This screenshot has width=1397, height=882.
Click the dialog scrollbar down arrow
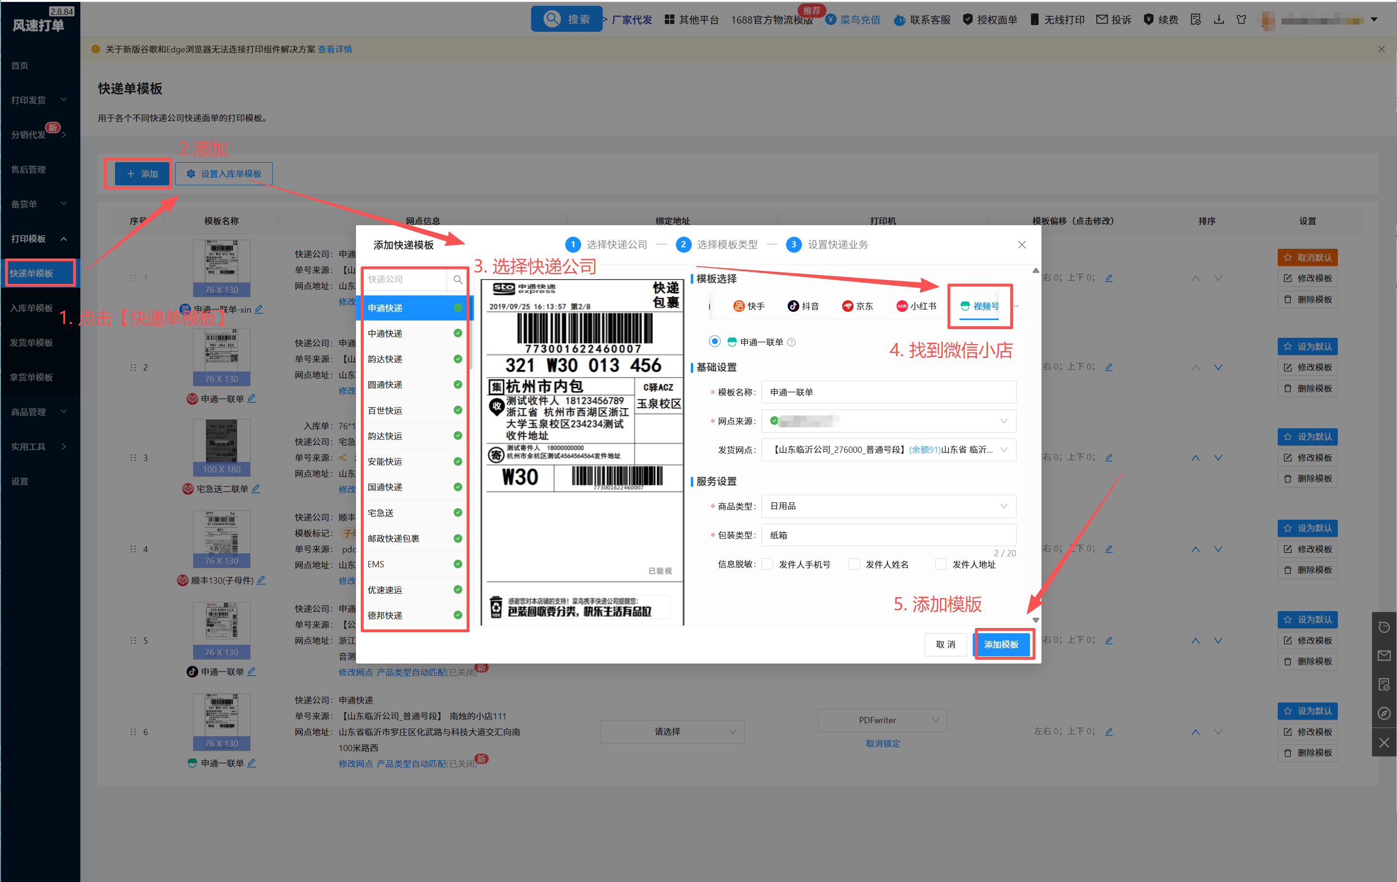point(1036,620)
